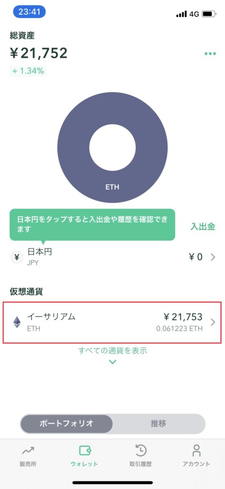Open JPY row using right chevron
Viewport: 225px width, 489px height.
213,257
